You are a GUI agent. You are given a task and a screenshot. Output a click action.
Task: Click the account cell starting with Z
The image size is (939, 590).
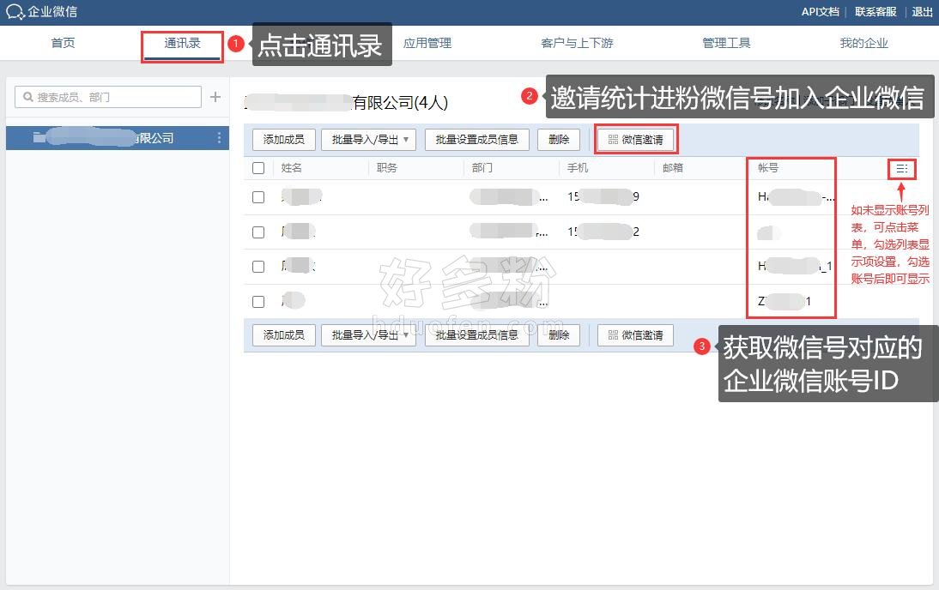pos(785,301)
